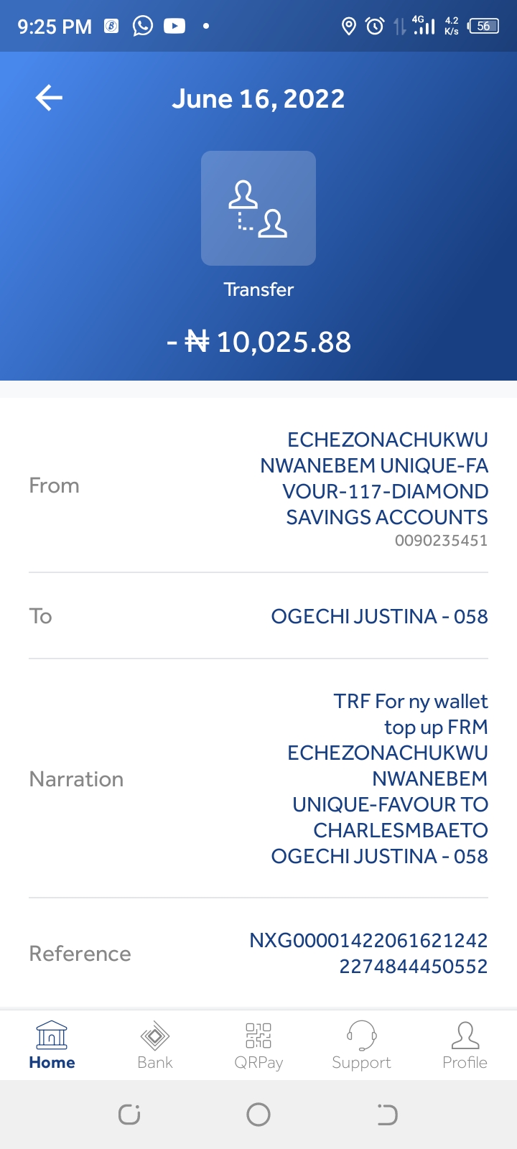Tap the June 16, 2022 date header

258,98
